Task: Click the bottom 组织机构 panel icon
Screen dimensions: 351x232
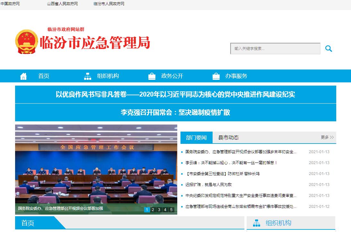Action: point(257,223)
